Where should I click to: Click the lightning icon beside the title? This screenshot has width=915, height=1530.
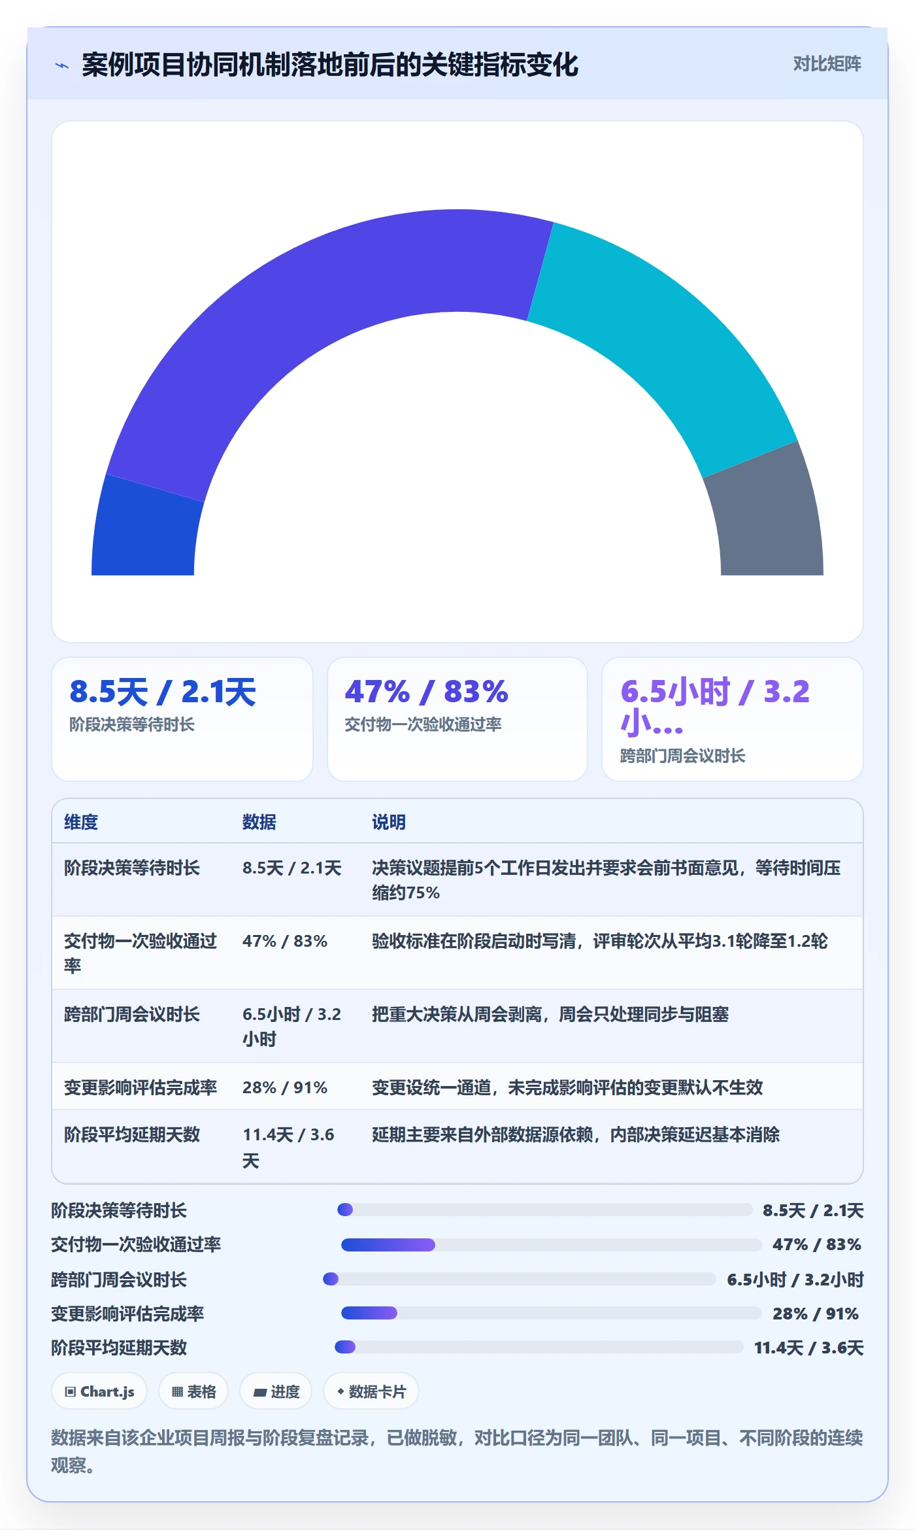(62, 65)
